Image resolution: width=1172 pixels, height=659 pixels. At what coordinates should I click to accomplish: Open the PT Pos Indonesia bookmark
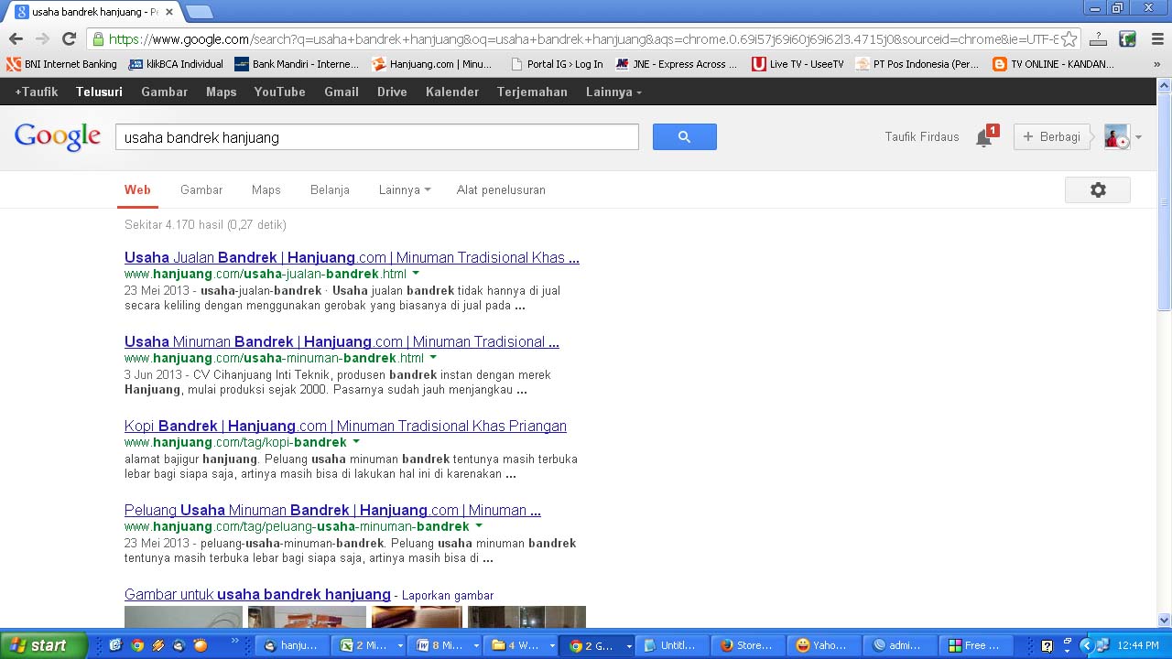pyautogui.click(x=917, y=64)
